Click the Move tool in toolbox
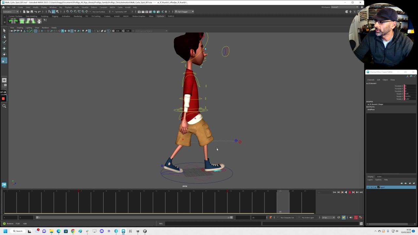This screenshot has width=418, height=235. pyautogui.click(x=4, y=48)
